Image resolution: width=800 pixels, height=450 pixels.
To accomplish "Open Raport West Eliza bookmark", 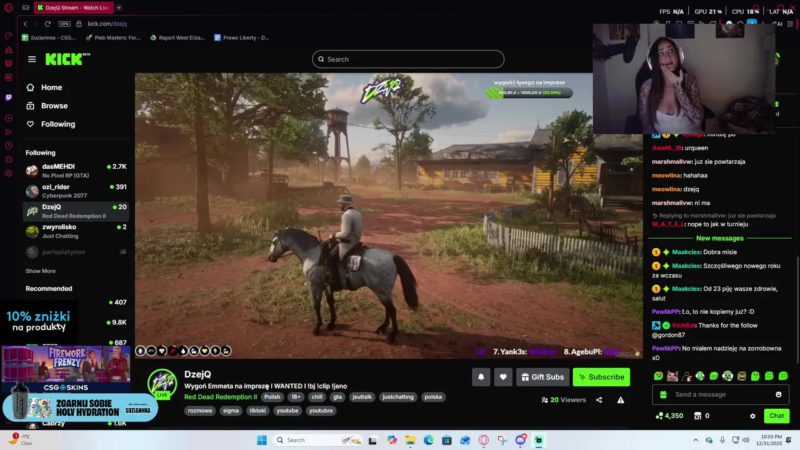I will pyautogui.click(x=177, y=37).
